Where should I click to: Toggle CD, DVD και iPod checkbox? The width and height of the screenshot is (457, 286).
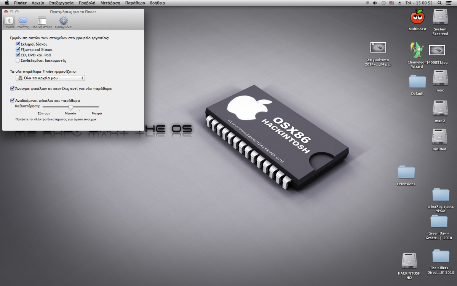coord(18,55)
